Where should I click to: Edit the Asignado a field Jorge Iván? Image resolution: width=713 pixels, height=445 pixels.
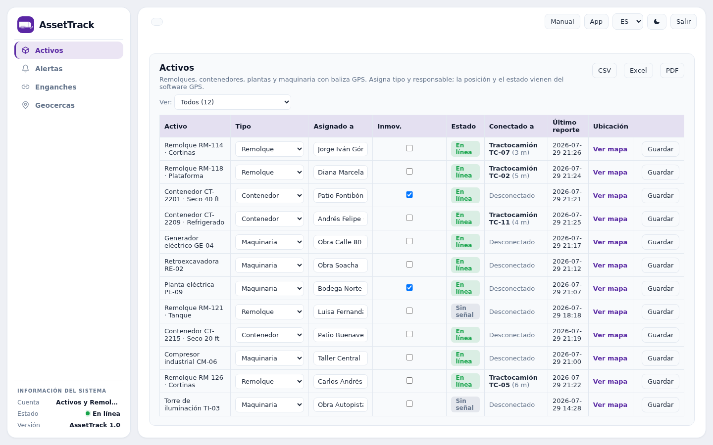tap(341, 149)
